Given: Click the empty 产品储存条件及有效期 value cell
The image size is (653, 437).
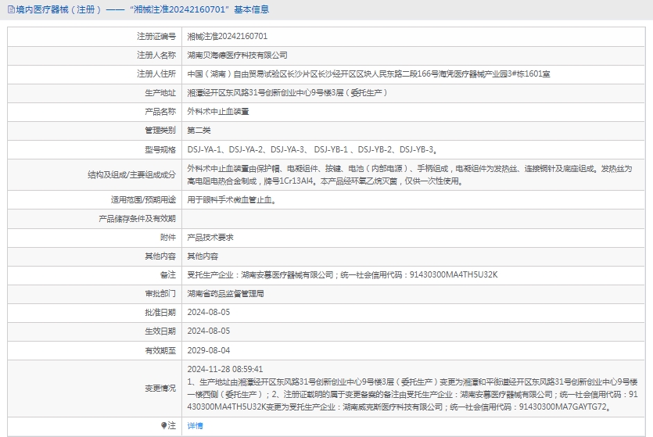Looking at the screenshot, I should pos(414,218).
